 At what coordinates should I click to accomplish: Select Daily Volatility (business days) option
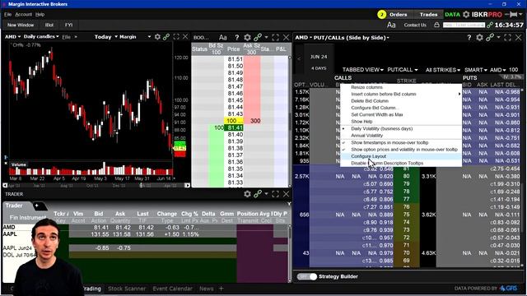tap(381, 128)
